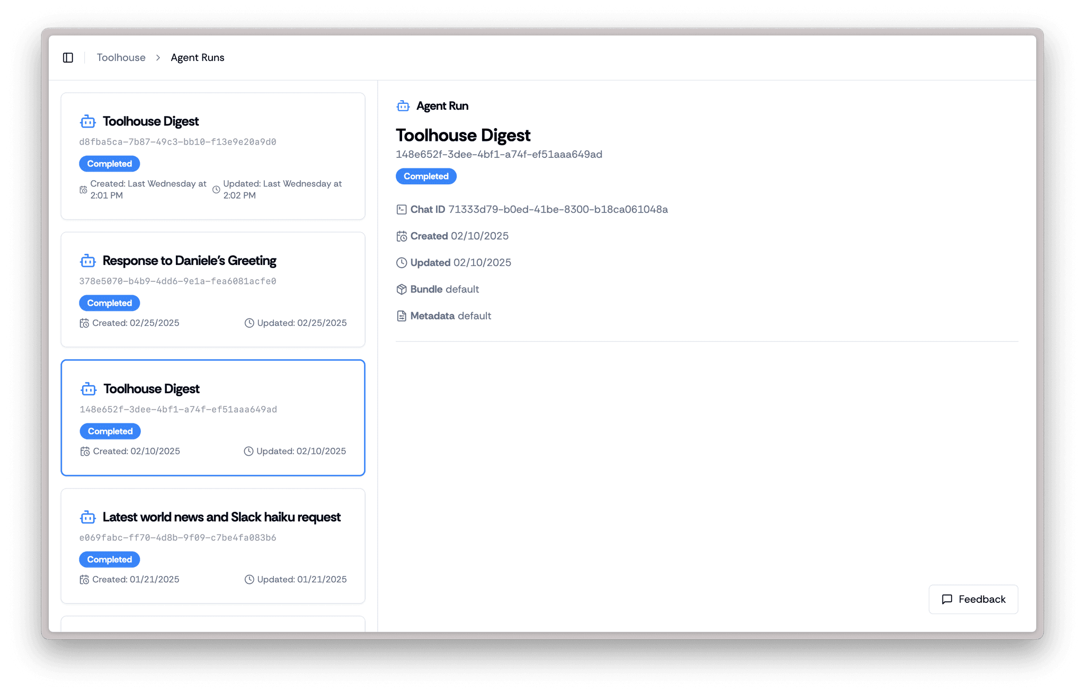1085x694 pixels.
Task: Toggle the sidebar panel icon
Action: click(x=68, y=57)
